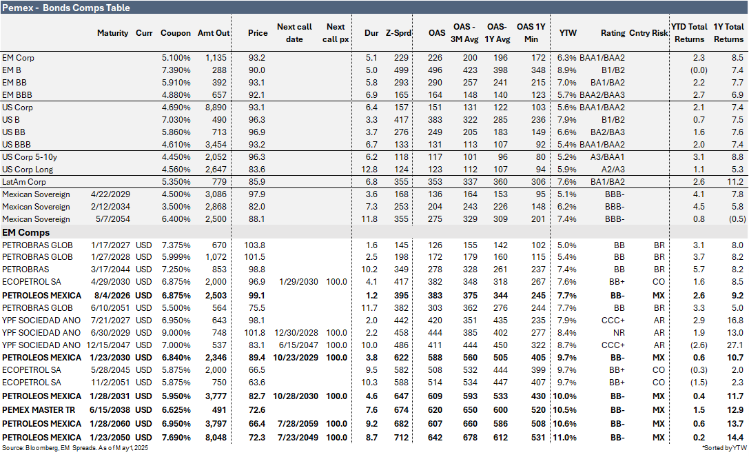Viewport: 749px width, 457px height.
Task: Select the 11.0% YTW value
Action: [x=564, y=438]
